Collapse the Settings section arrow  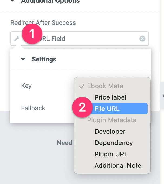pyautogui.click(x=23, y=59)
